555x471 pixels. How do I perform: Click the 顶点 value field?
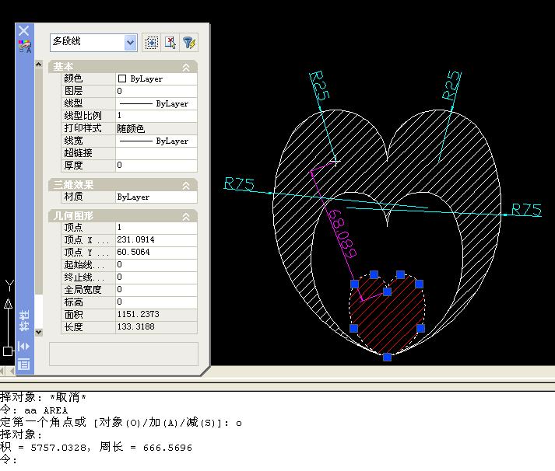156,227
